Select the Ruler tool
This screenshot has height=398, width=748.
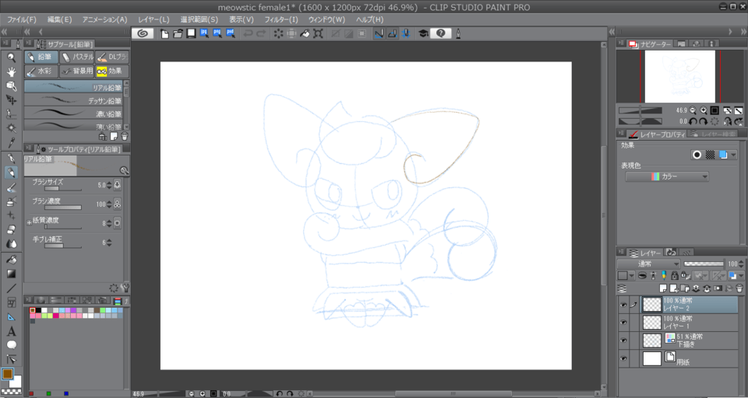pyautogui.click(x=12, y=316)
